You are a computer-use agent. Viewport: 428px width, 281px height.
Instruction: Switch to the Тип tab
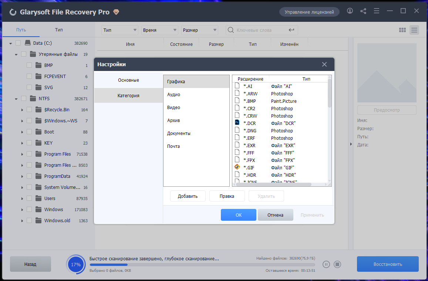[x=59, y=30]
